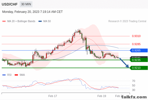
Task: Select the 0.9310 resistance label
Action: pyautogui.click(x=136, y=36)
